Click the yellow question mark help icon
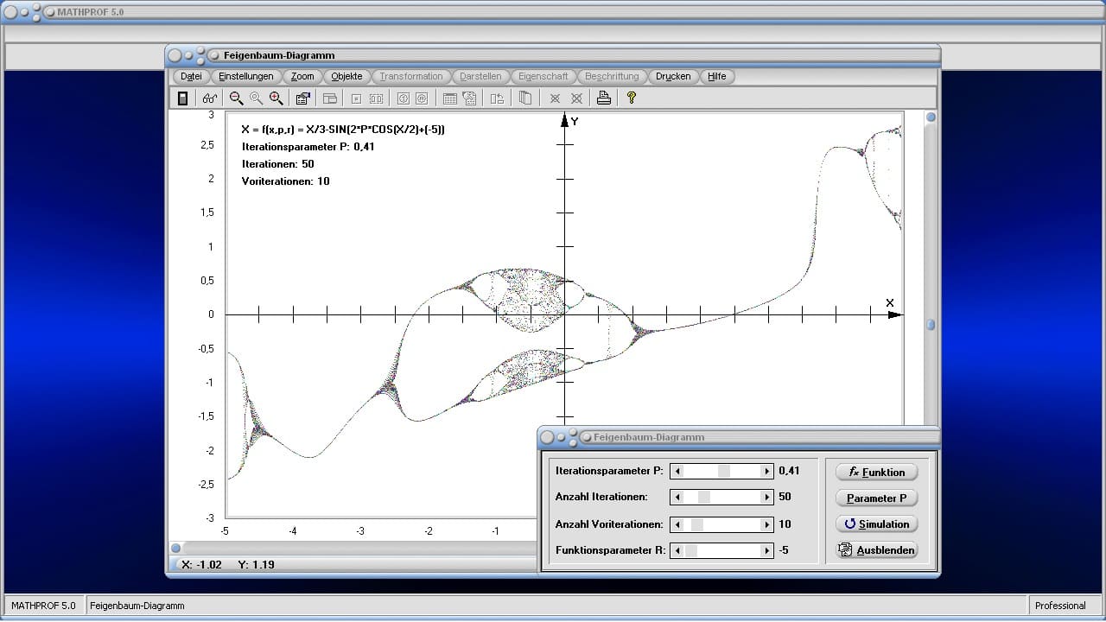This screenshot has height=622, width=1106. [x=631, y=98]
